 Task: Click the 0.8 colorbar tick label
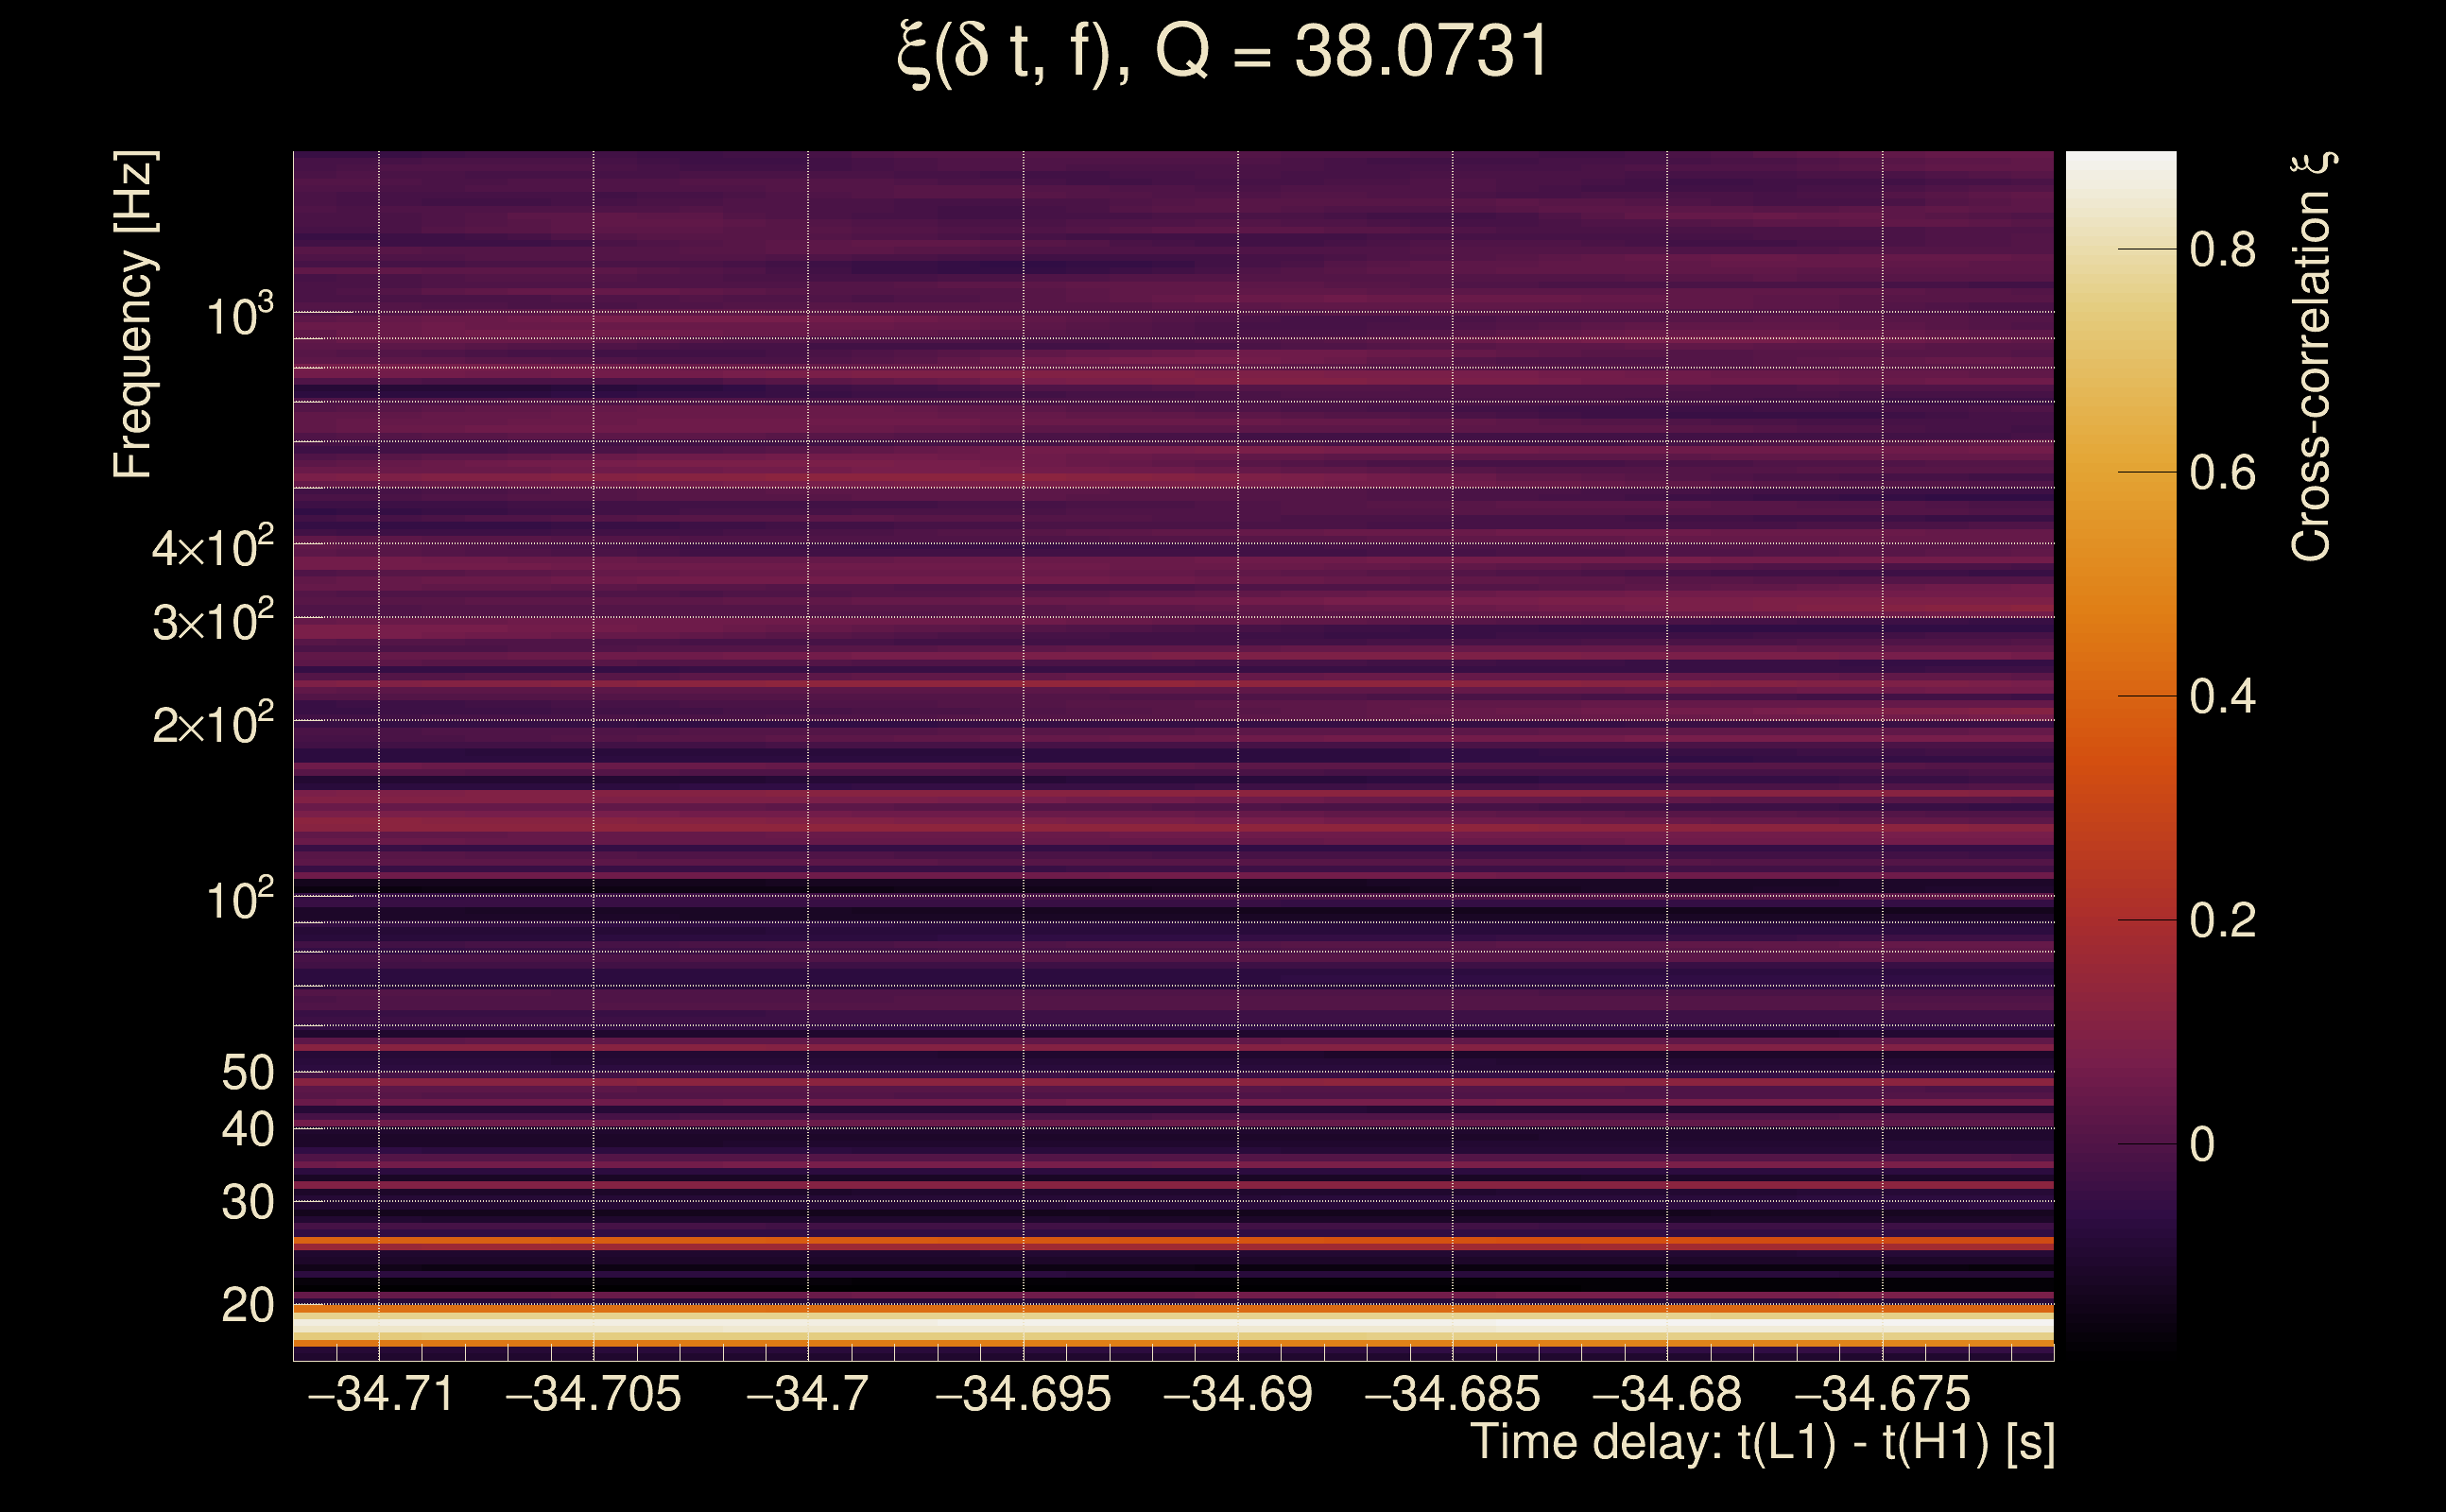2222,249
